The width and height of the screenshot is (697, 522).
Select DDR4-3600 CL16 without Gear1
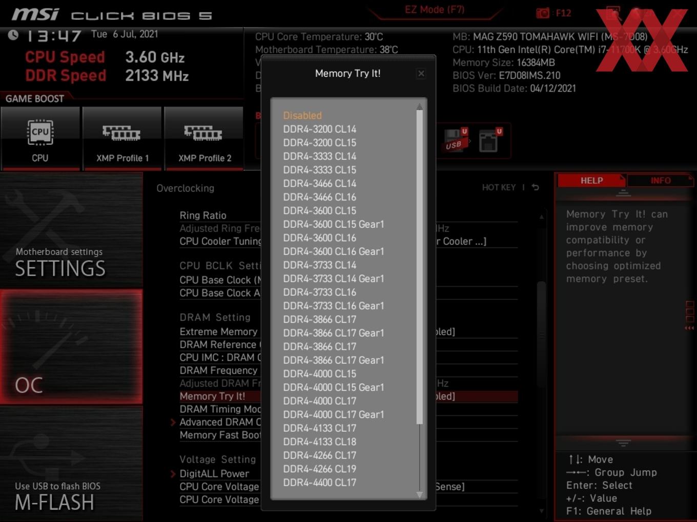coord(320,237)
